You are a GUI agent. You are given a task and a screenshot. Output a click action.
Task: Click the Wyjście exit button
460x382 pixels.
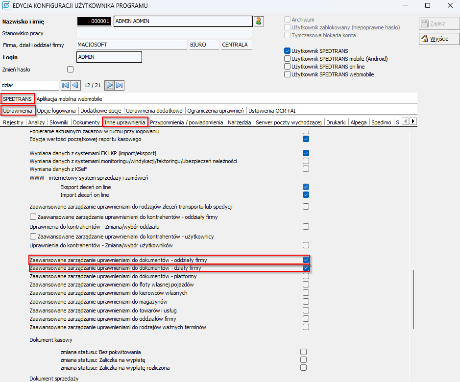tap(439, 39)
